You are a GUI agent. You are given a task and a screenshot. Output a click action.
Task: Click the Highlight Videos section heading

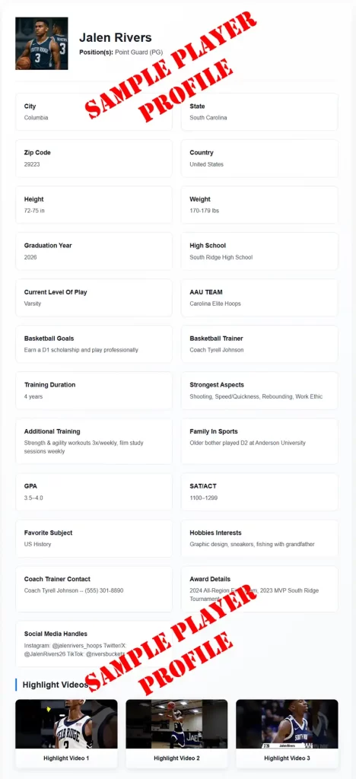click(x=55, y=685)
